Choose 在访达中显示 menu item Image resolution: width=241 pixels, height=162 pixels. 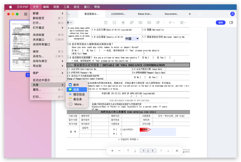tap(48, 80)
